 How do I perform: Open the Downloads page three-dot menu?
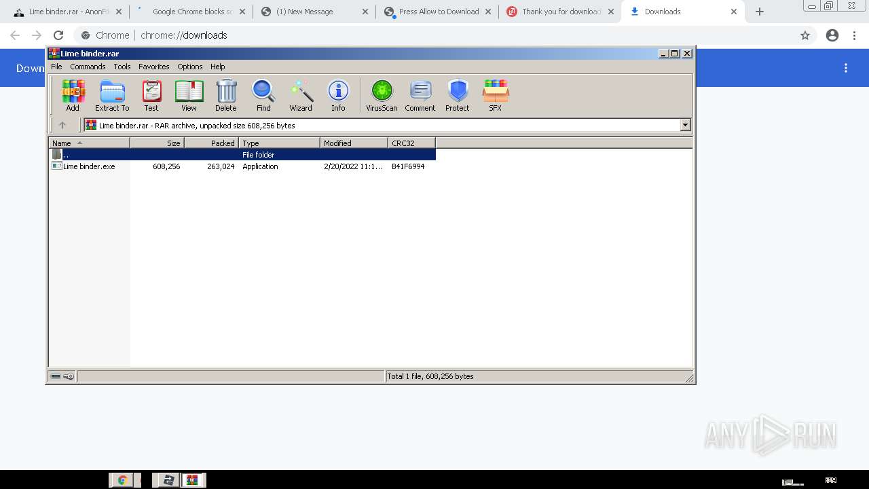tap(846, 68)
